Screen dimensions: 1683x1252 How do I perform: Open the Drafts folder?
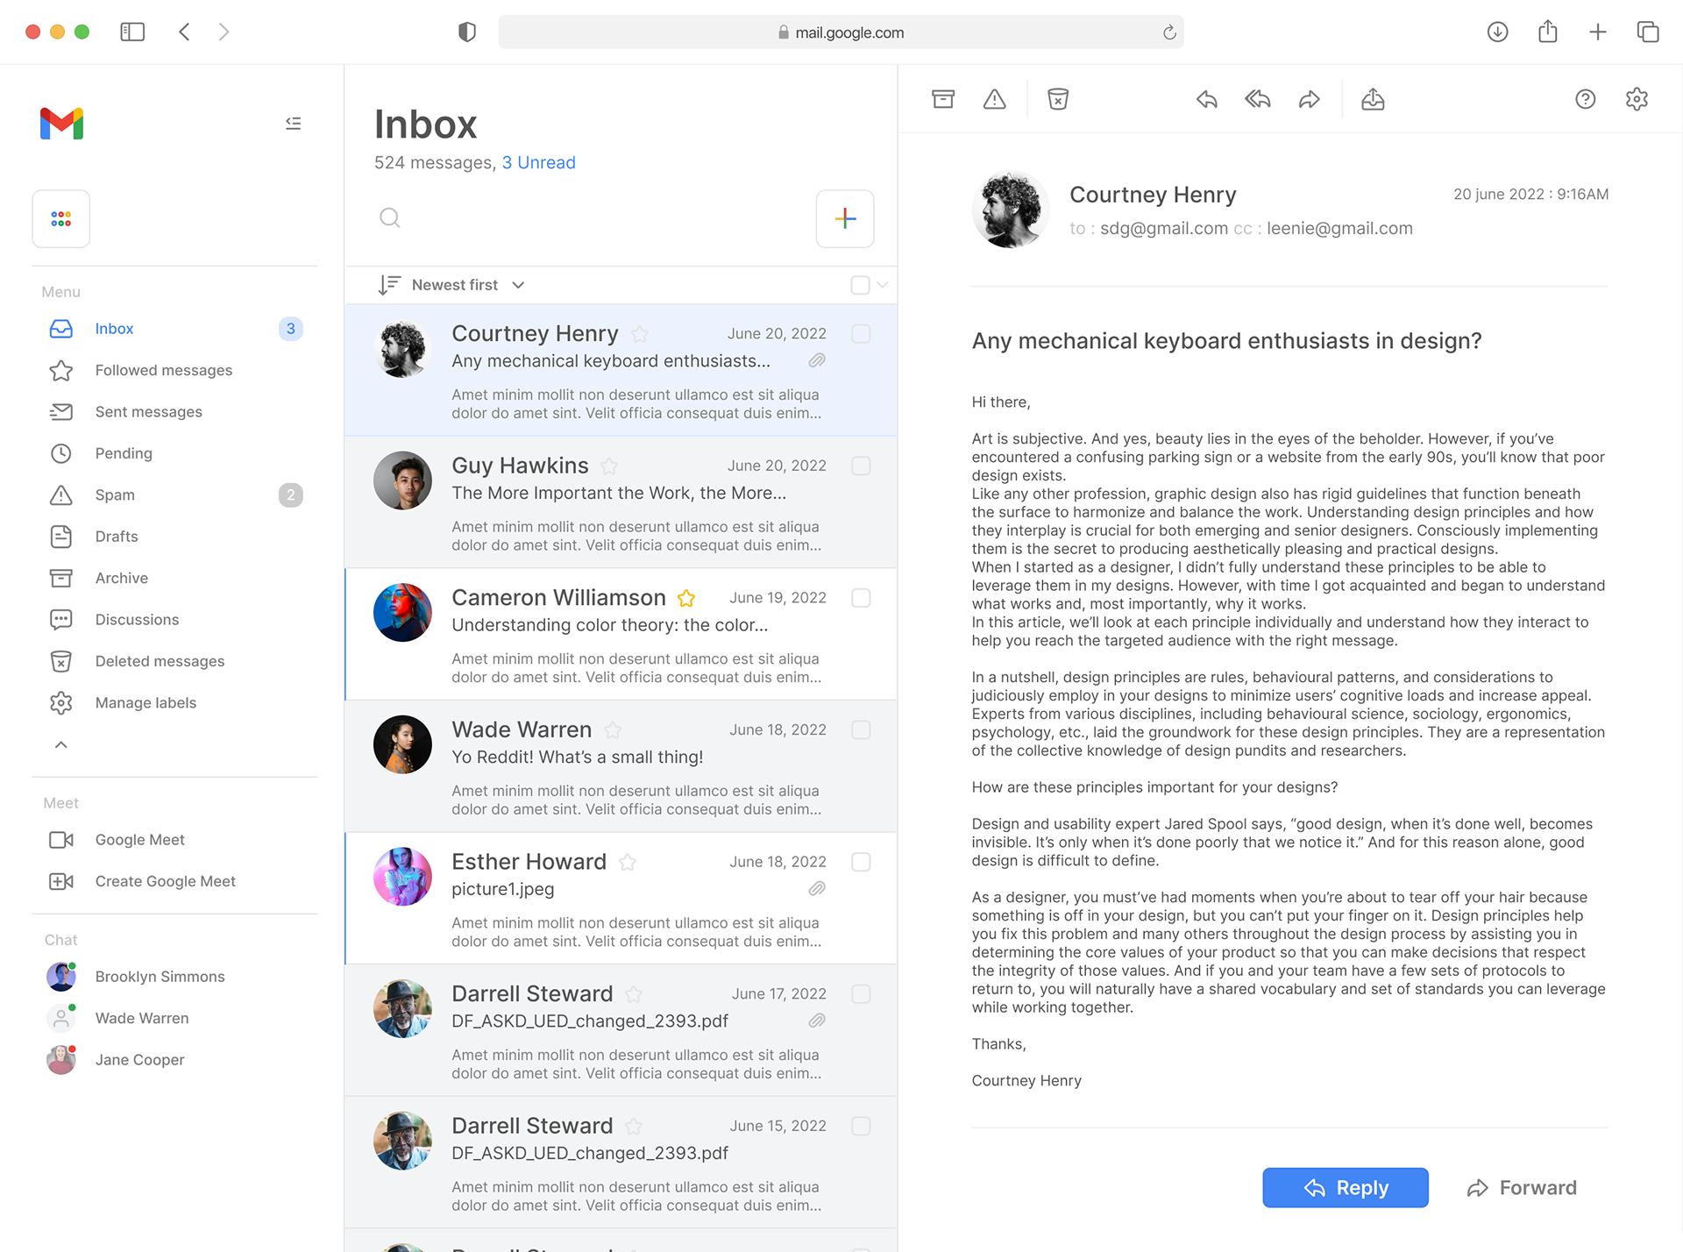(x=117, y=537)
